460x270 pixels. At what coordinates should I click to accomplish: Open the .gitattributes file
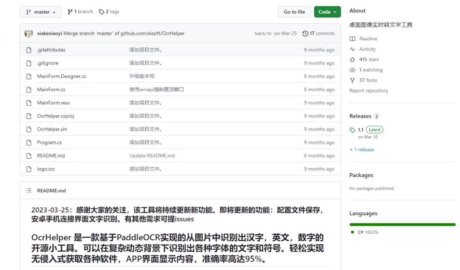point(51,50)
